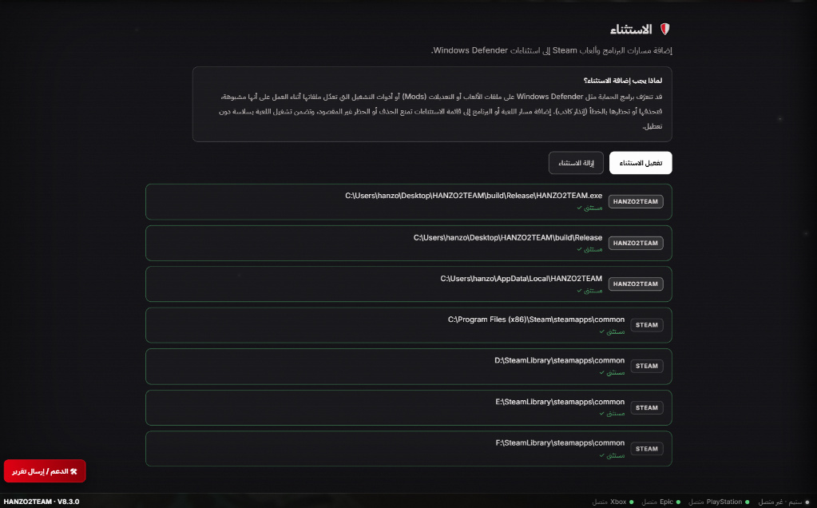
Task: Select the path C:\Program Files (x86)\Steam\steamapps\common
Action: pos(536,320)
